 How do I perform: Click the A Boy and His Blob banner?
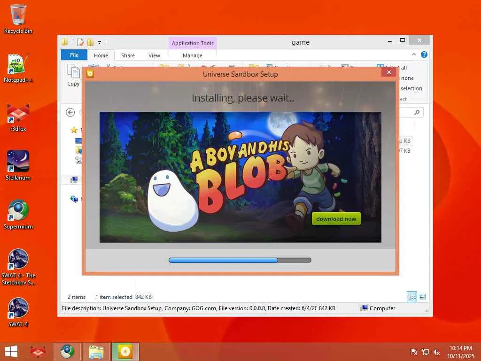click(240, 177)
